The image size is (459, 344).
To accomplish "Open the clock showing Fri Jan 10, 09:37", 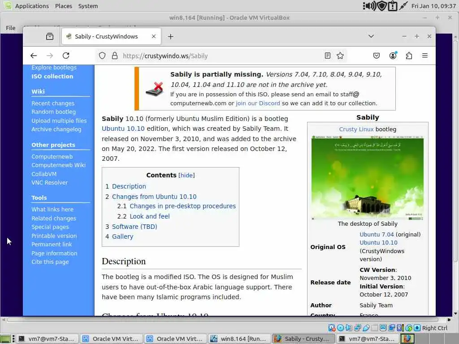I will [433, 6].
